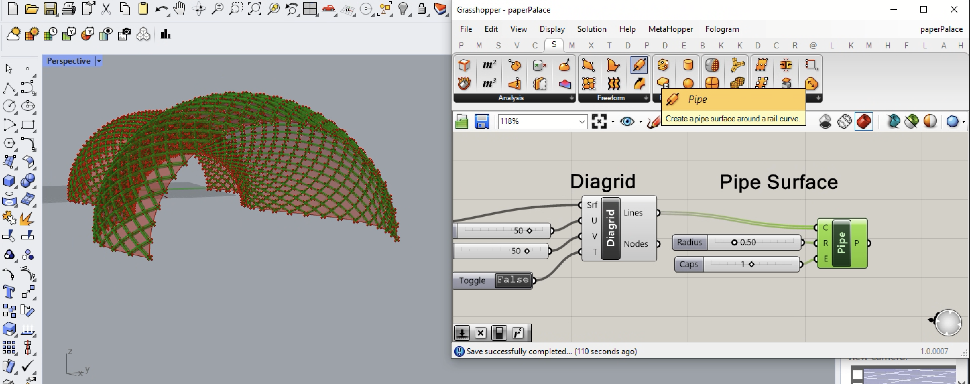Expand the Analysis panel options
Image resolution: width=970 pixels, height=384 pixels.
(x=572, y=98)
